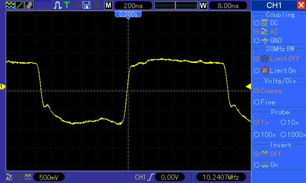Click the invert off waveform icon

pos(264,154)
